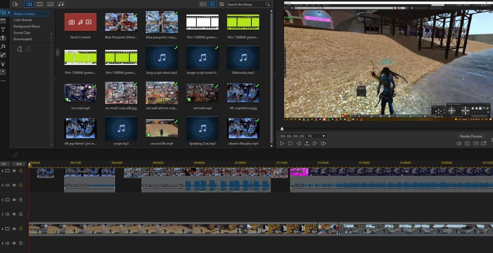The height and width of the screenshot is (253, 493).
Task: Undock the preview window
Action: (484, 144)
